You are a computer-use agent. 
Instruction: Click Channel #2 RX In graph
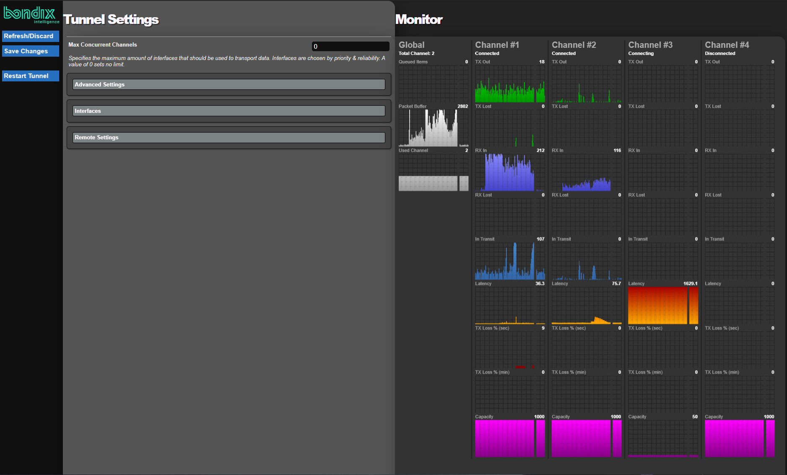[x=586, y=172]
